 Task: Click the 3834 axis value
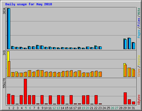tap(4, 11)
